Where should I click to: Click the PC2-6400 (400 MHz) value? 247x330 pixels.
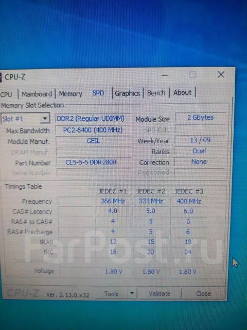pyautogui.click(x=93, y=130)
